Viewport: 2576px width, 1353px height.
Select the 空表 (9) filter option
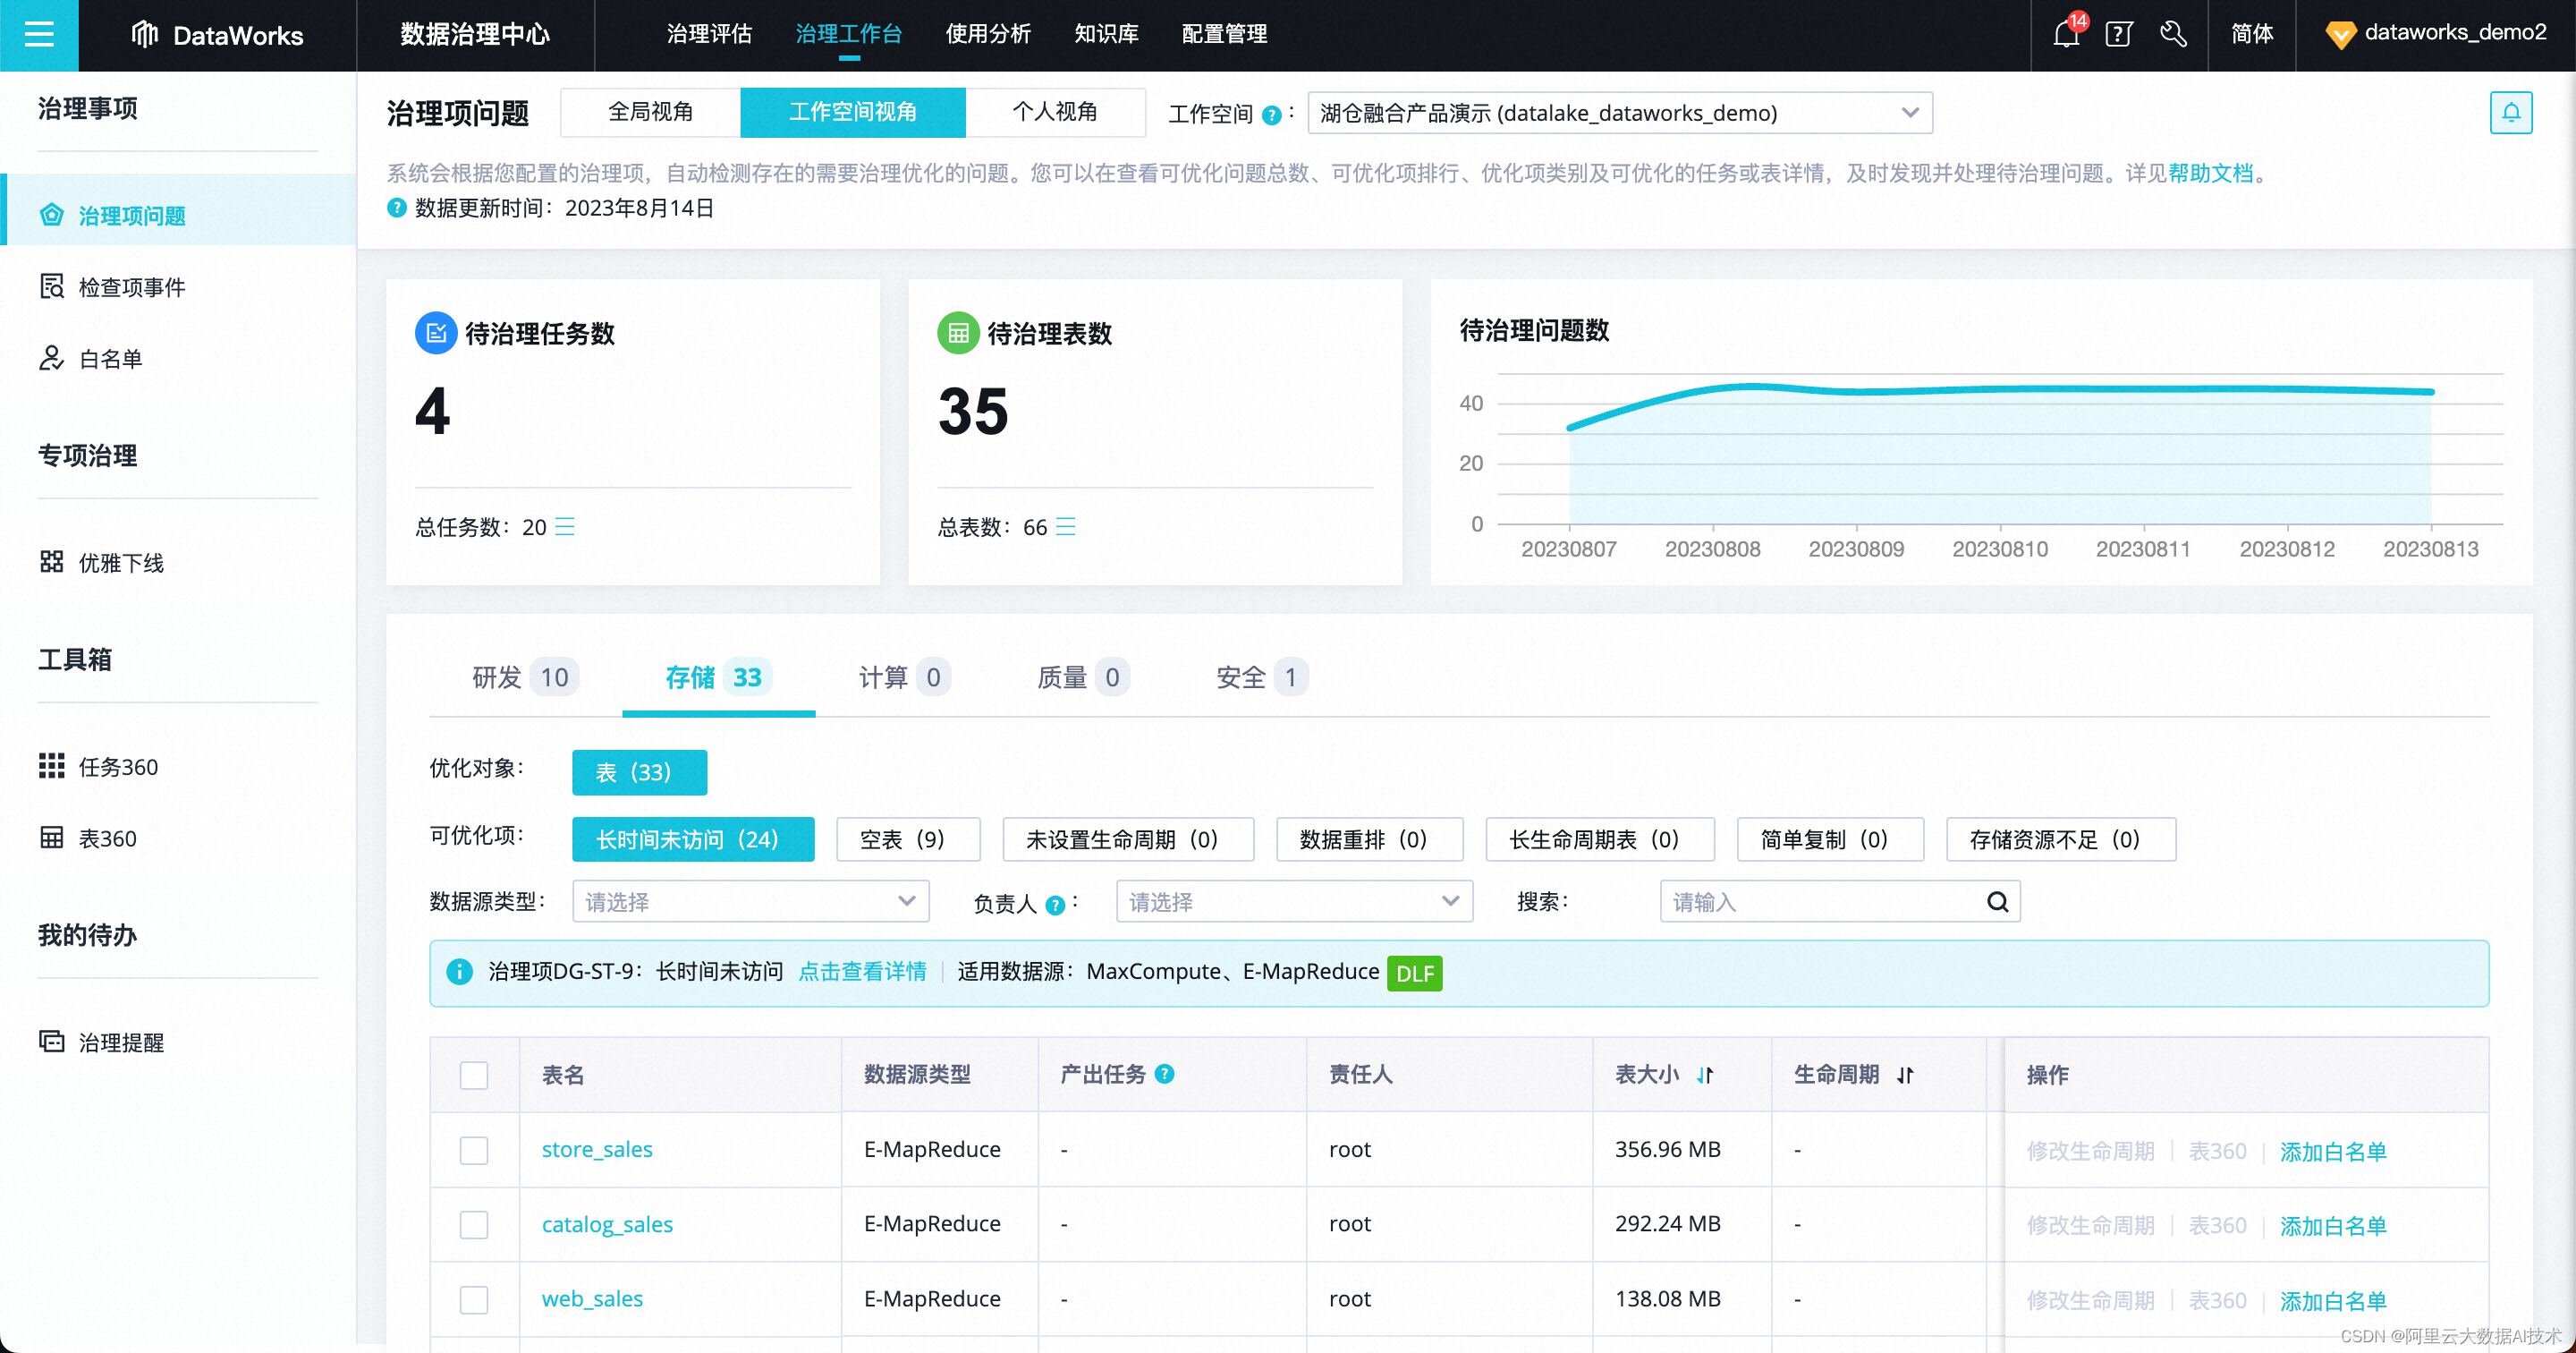click(x=907, y=839)
